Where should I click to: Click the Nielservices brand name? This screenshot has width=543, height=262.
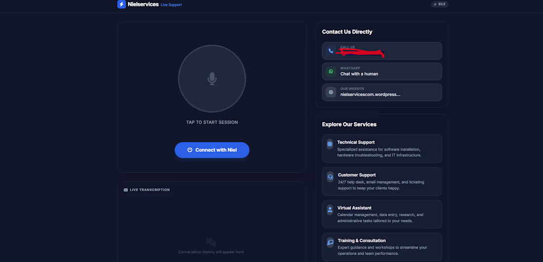[x=143, y=4]
